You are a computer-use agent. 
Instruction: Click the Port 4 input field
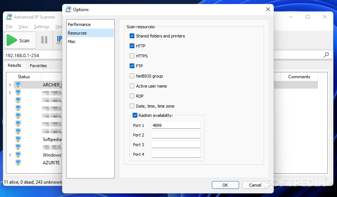coord(176,154)
